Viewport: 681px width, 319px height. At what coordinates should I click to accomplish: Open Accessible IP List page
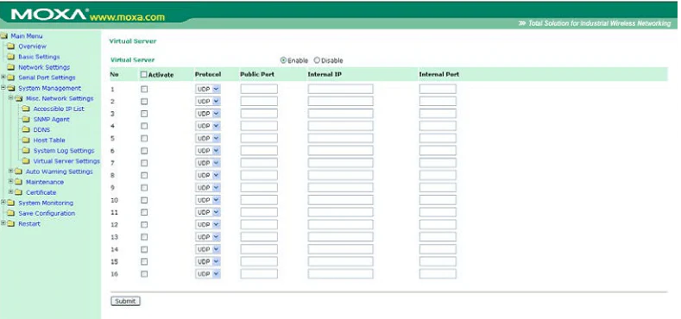59,109
